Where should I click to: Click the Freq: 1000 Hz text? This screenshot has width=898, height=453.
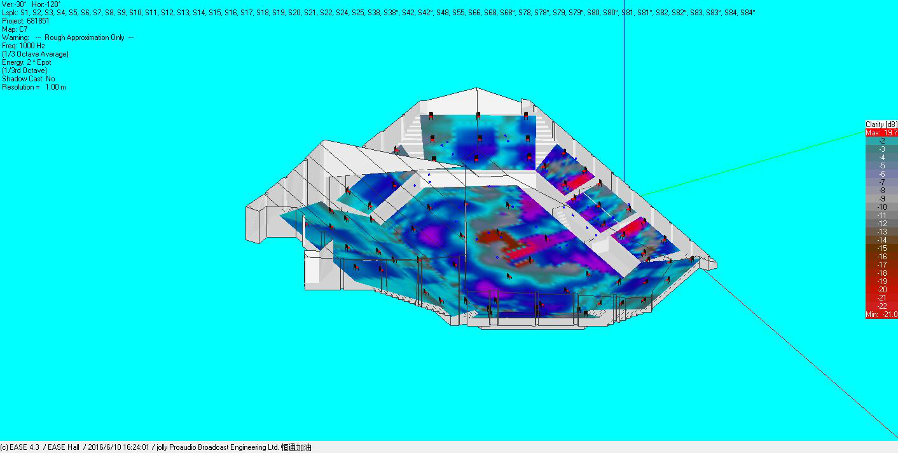pyautogui.click(x=23, y=46)
